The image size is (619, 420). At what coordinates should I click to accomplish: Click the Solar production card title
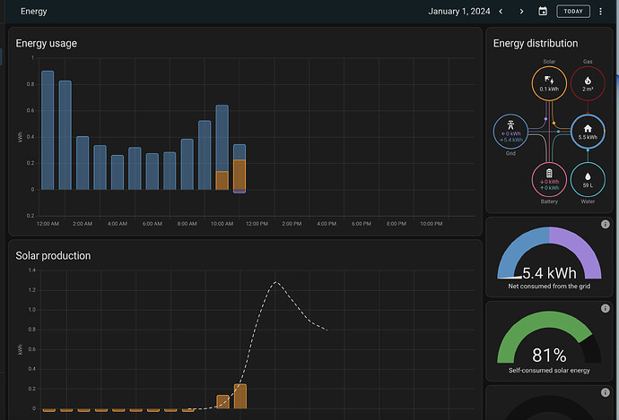(53, 256)
